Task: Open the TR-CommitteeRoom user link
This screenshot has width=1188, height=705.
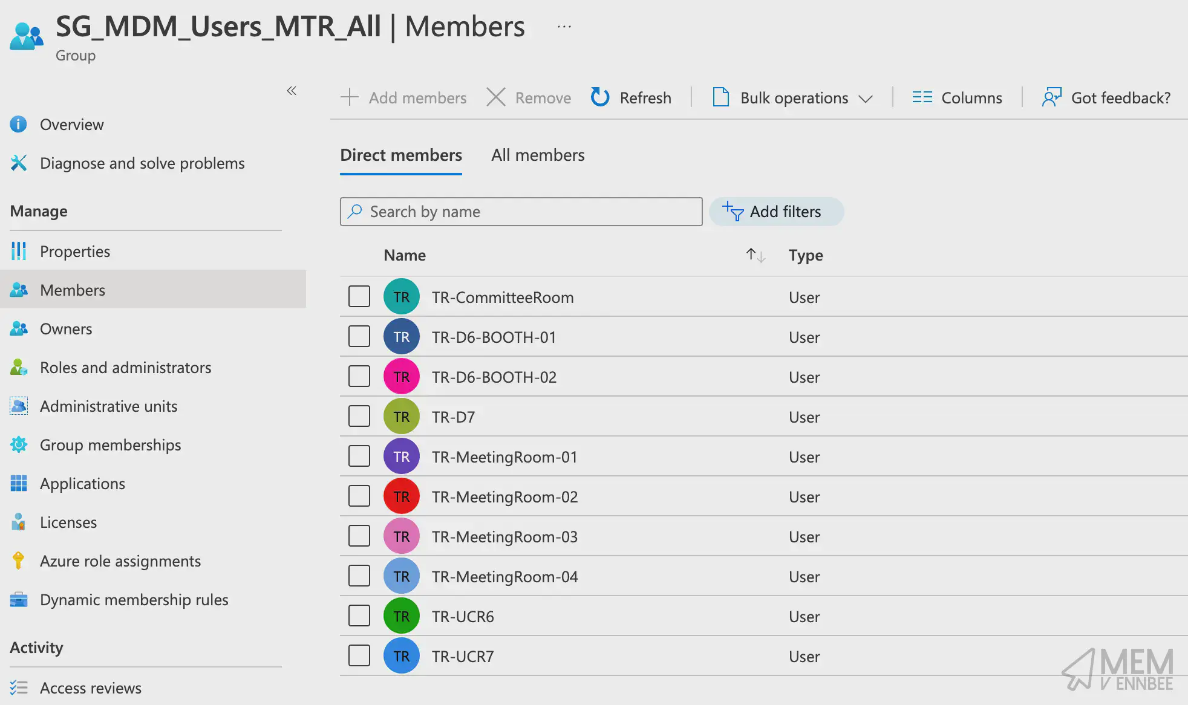Action: pyautogui.click(x=503, y=297)
